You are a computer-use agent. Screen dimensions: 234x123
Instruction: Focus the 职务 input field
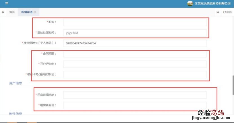pos(135,22)
